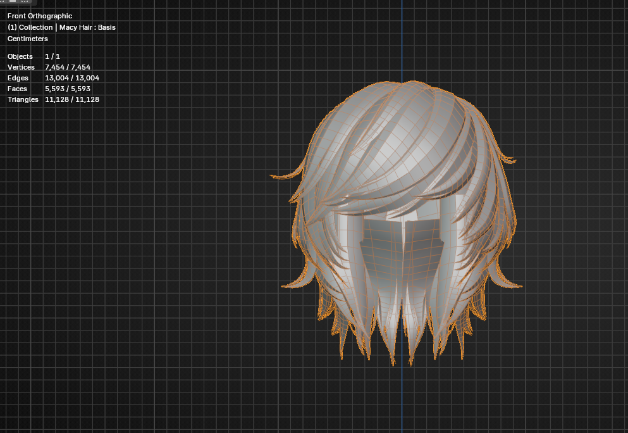Click the Objects count statistic

point(52,56)
